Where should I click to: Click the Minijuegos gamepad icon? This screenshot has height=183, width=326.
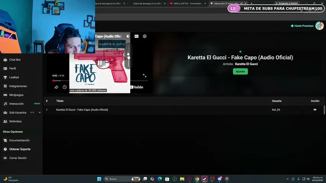point(5,95)
